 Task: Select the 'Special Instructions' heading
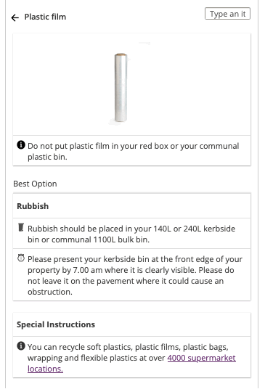[x=56, y=324]
